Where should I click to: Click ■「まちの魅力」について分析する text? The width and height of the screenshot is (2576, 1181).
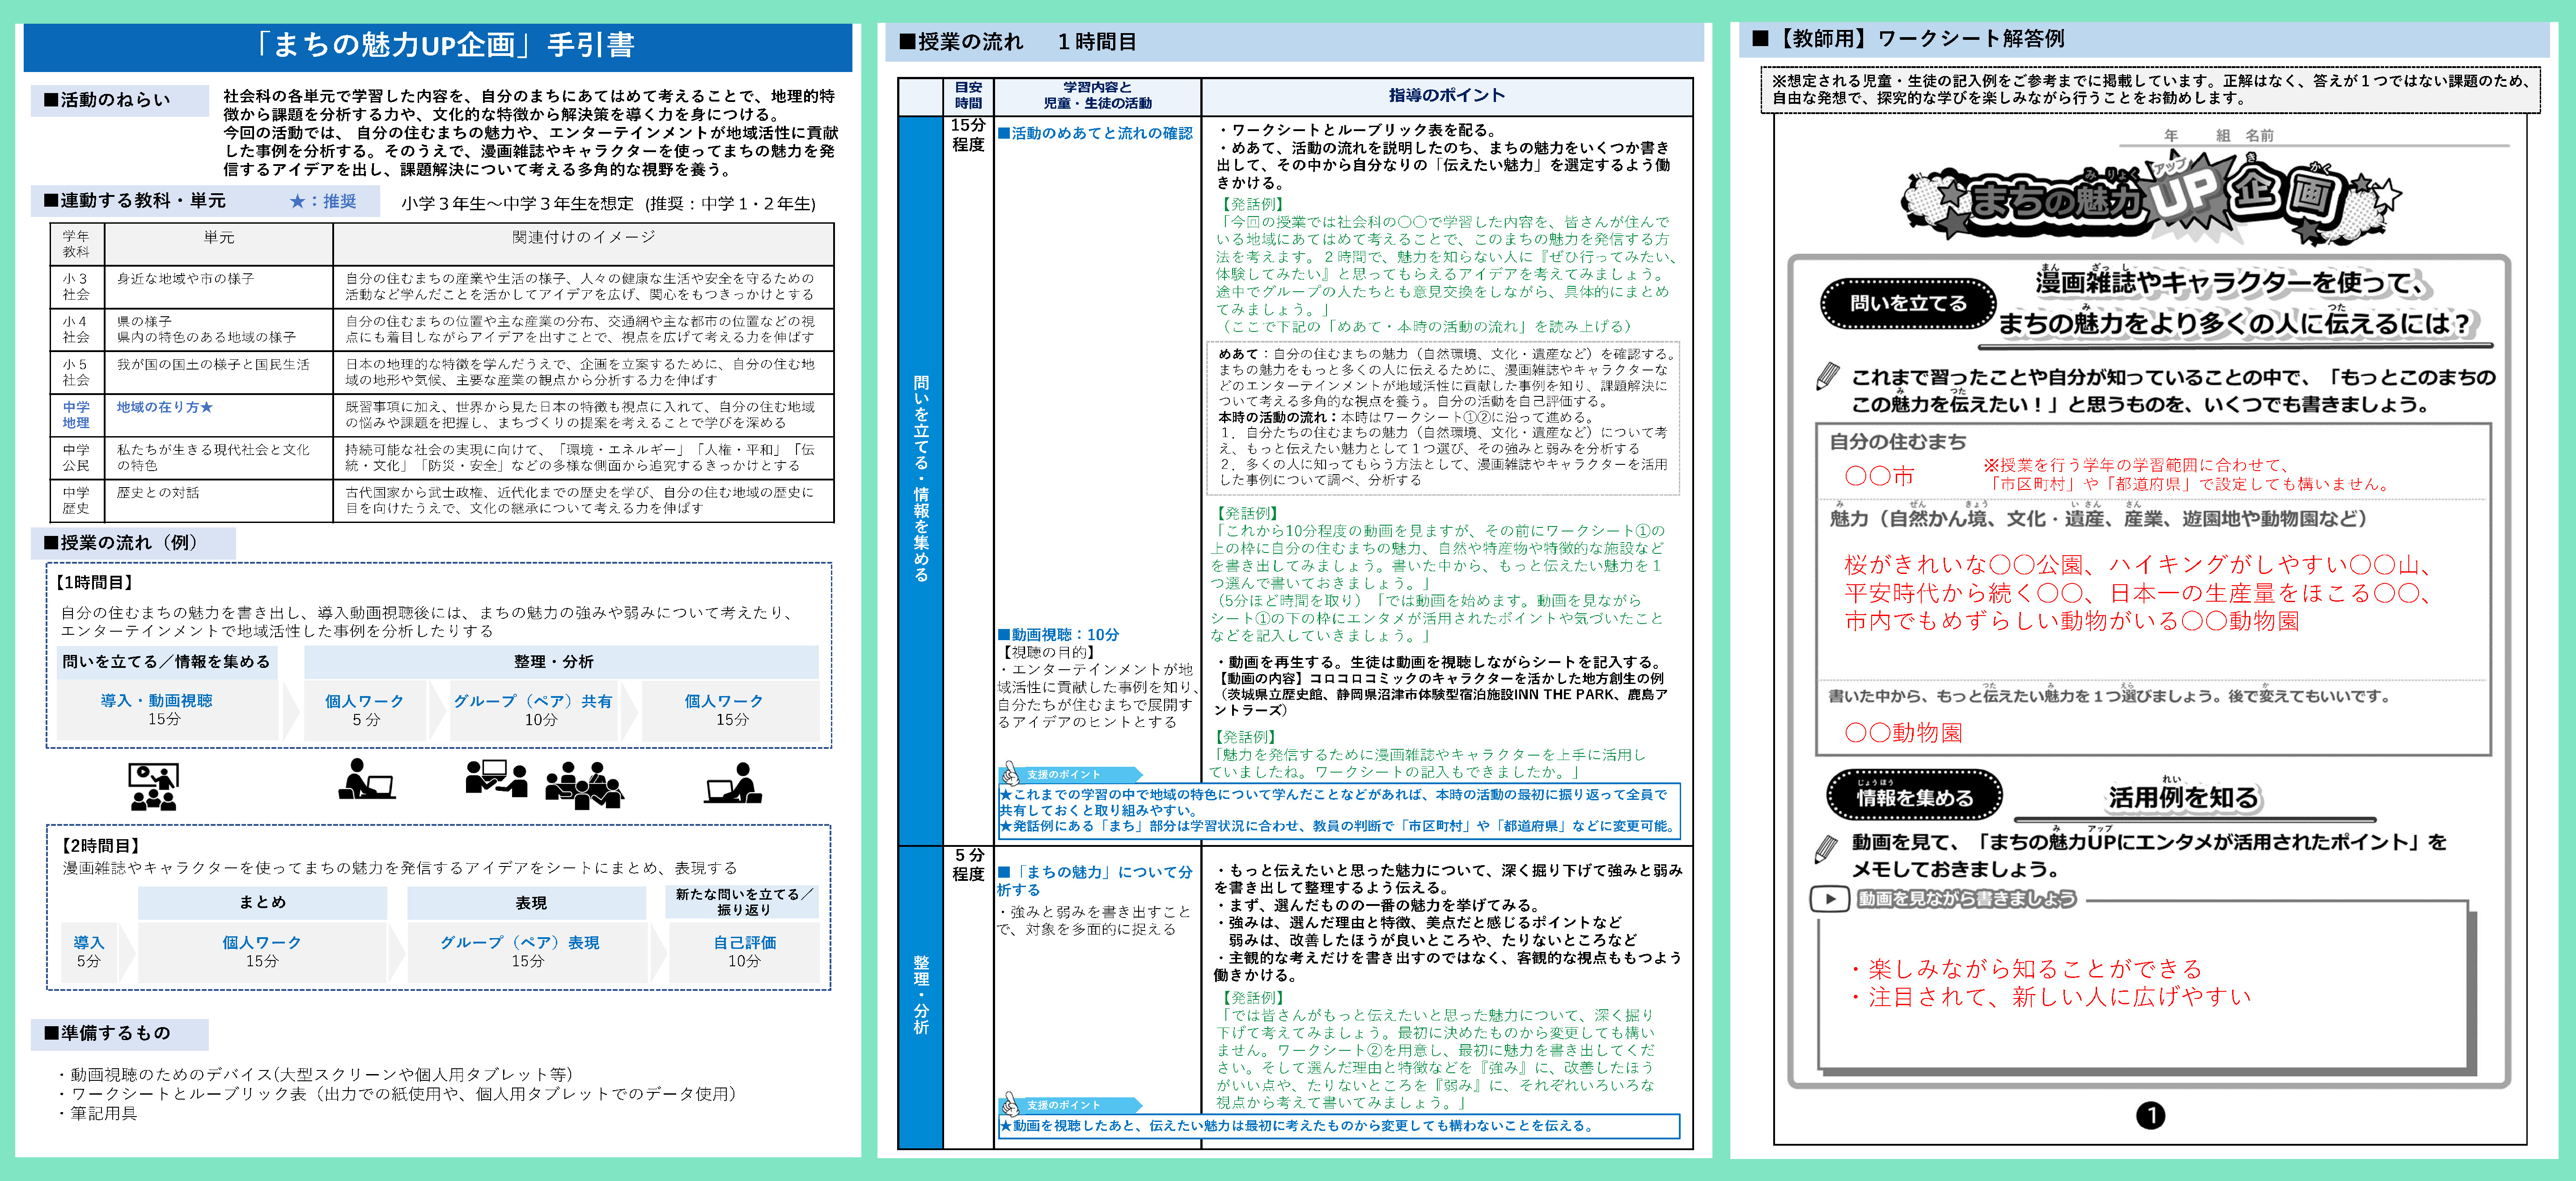(1095, 881)
